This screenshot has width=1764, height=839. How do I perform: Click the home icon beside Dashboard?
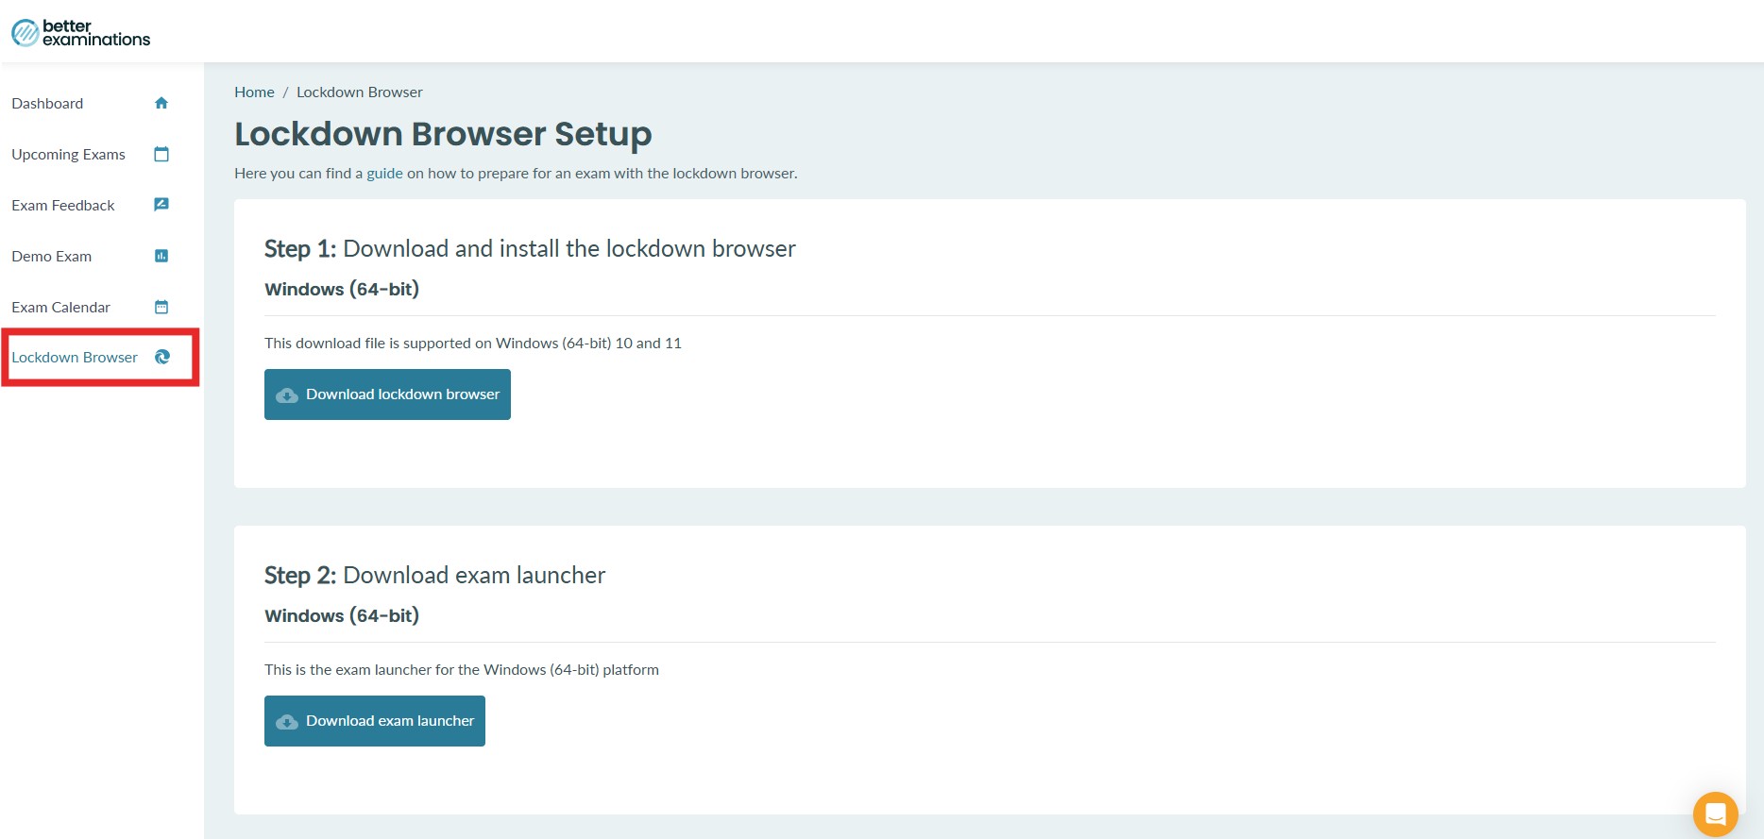161,103
